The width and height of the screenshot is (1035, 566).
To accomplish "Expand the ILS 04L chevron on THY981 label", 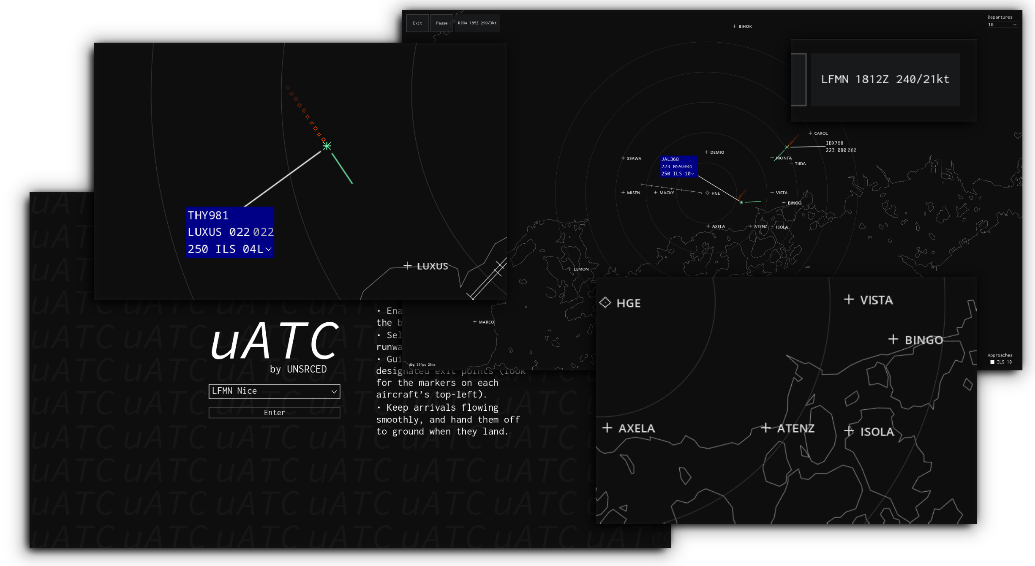I will pyautogui.click(x=269, y=249).
